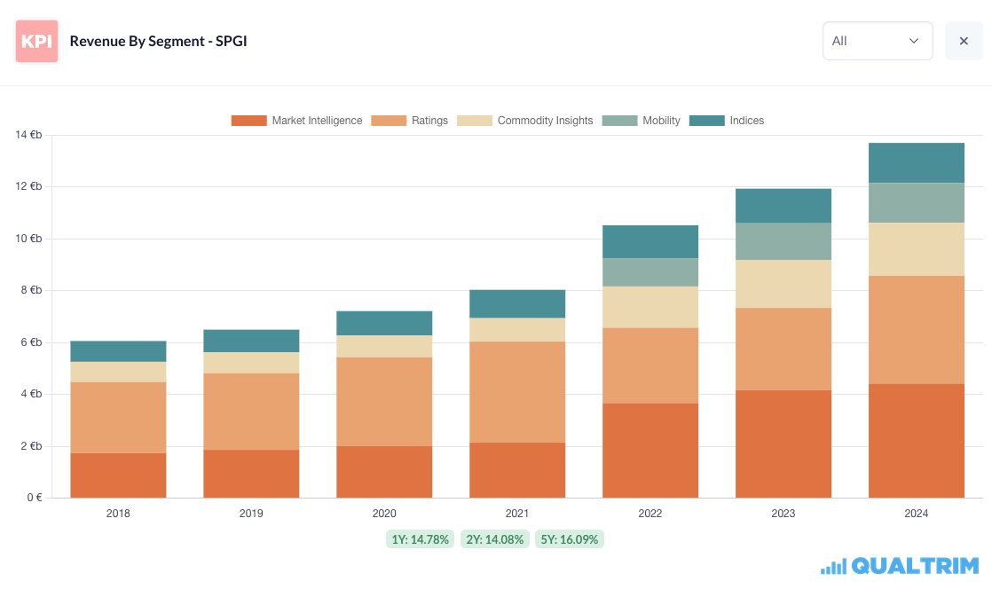Select the 5Y: 16.09% growth badge
The image size is (992, 597).
[x=570, y=539]
